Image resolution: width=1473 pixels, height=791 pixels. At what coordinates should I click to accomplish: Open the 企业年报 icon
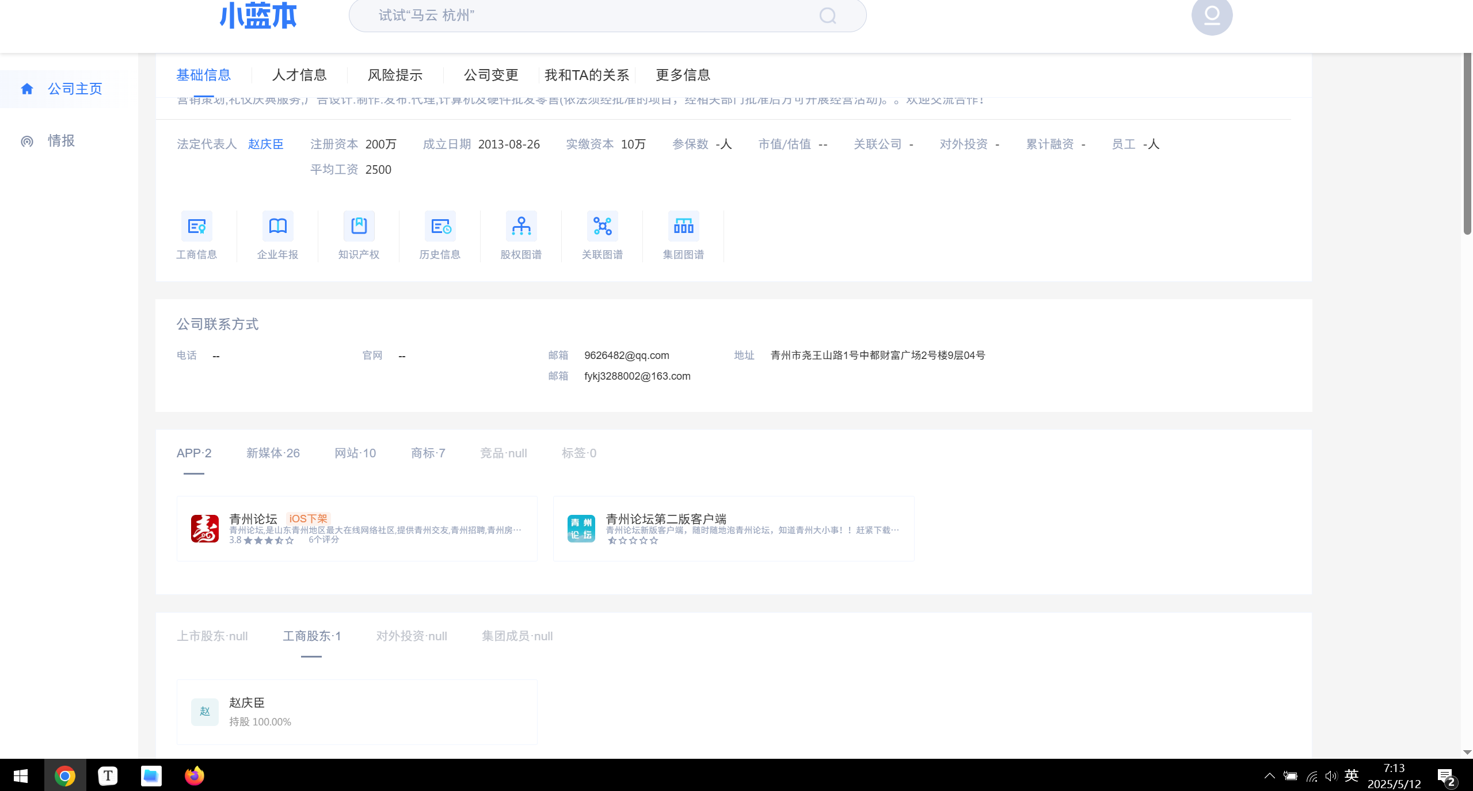coord(277,226)
